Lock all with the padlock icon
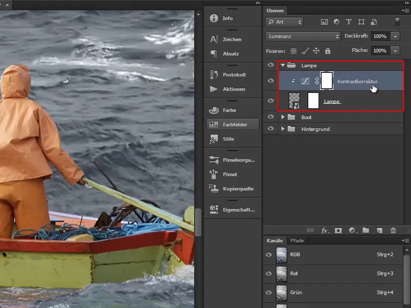 [328, 51]
